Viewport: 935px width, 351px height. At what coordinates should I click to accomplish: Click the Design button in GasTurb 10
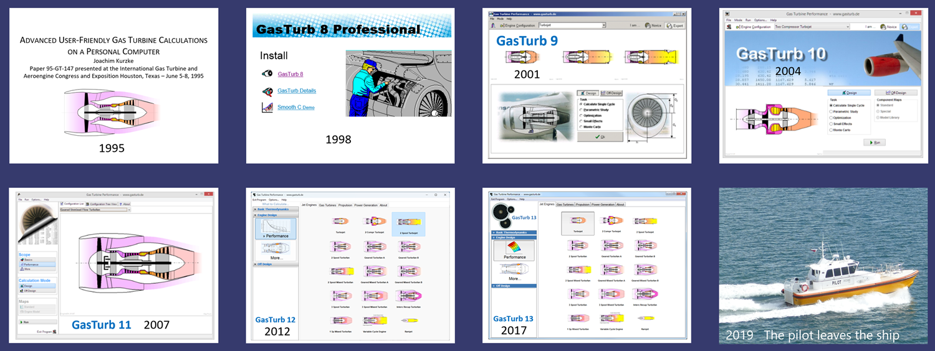(849, 93)
